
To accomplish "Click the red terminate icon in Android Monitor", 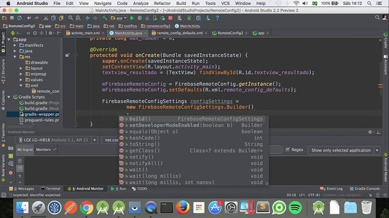I will coord(11,173).
